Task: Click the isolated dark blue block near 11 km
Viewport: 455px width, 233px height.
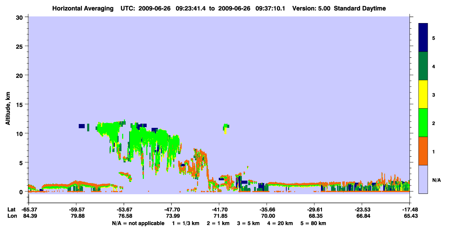Action: pos(82,126)
